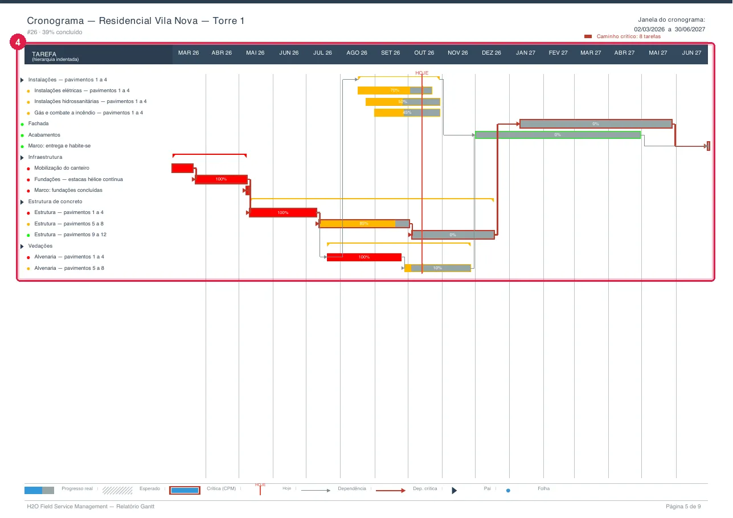Select the Acabamentos 0% green-outlined bar
The image size is (733, 518).
(558, 135)
